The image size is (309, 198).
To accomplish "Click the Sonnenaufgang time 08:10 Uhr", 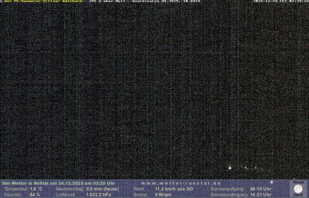I will pos(261,189).
